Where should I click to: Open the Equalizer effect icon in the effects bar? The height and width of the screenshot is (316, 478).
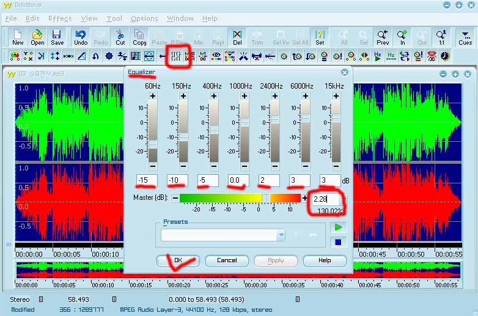(x=176, y=56)
